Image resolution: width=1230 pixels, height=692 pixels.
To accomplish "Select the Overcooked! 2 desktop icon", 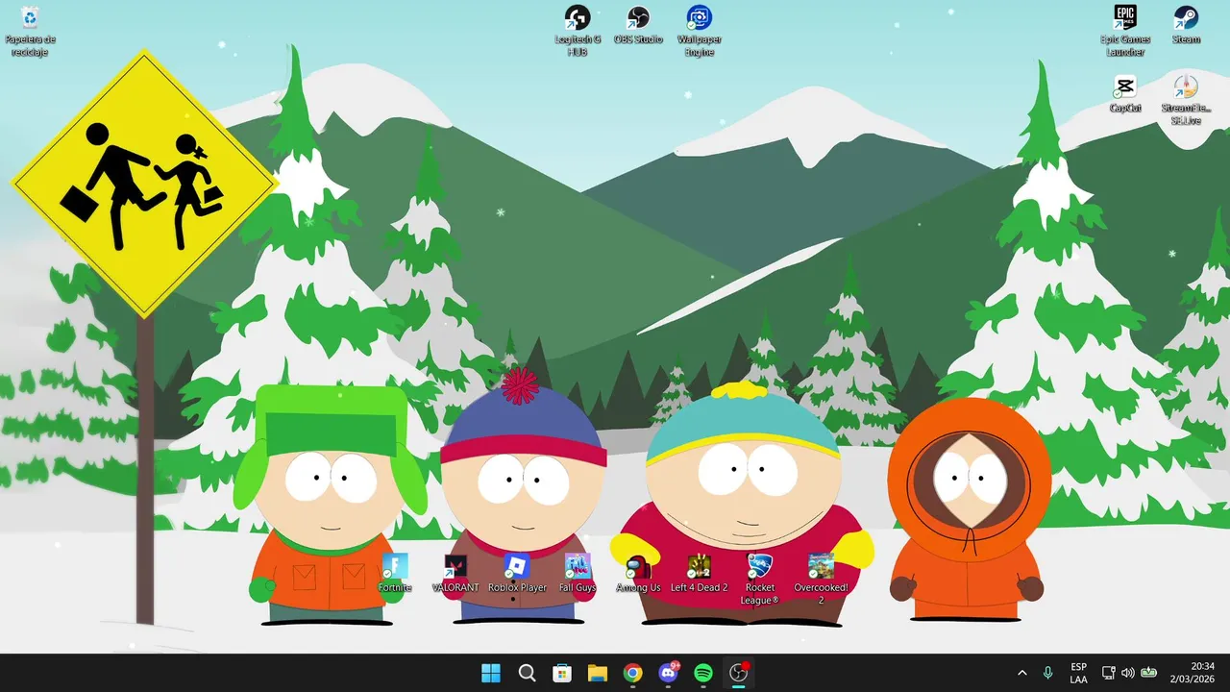I will point(821,580).
